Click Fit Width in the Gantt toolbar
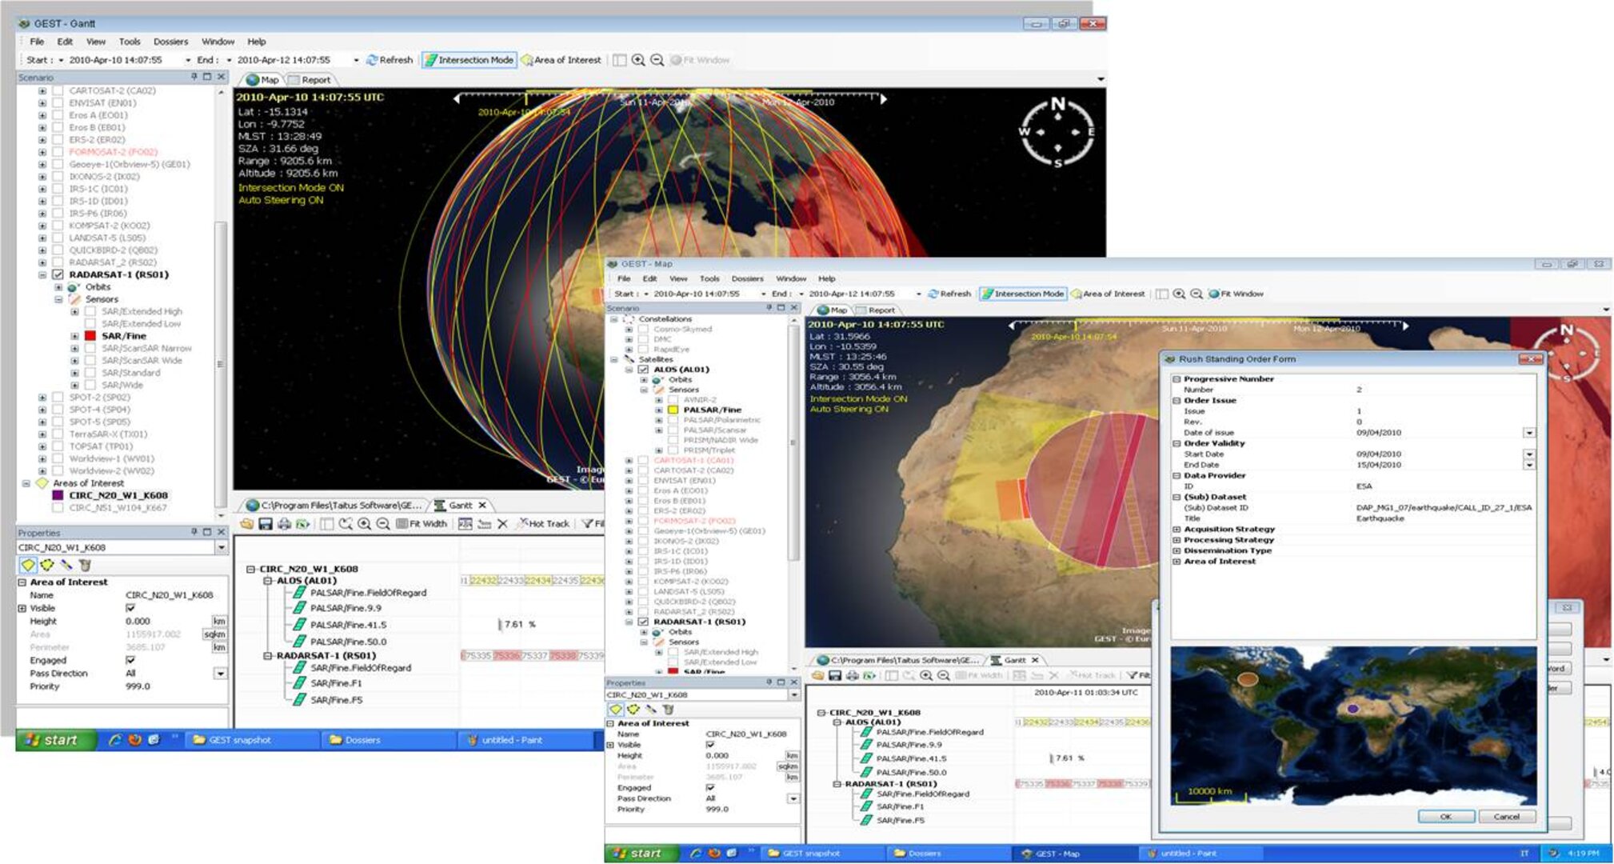Screen dimensions: 1614x864 [422, 524]
